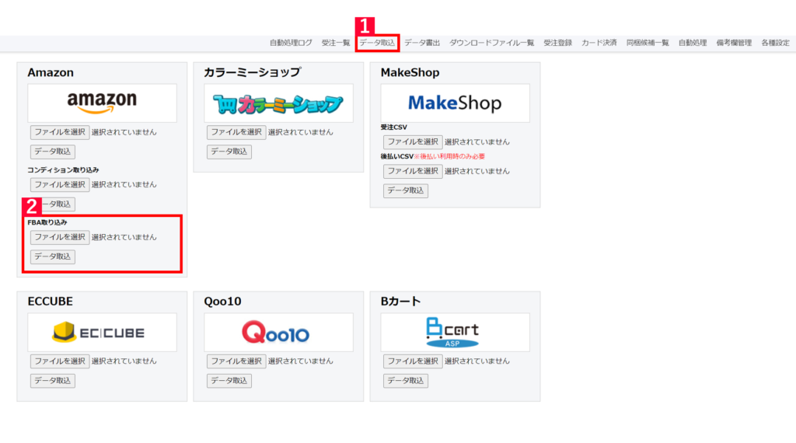The height and width of the screenshot is (443, 796).
Task: Choose a file for the Amazon order import
Action: (60, 132)
